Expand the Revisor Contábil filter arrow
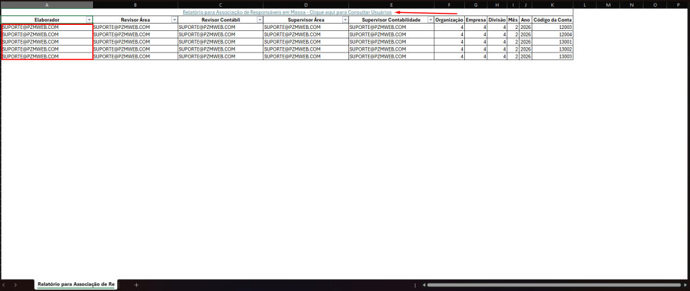 coord(260,20)
